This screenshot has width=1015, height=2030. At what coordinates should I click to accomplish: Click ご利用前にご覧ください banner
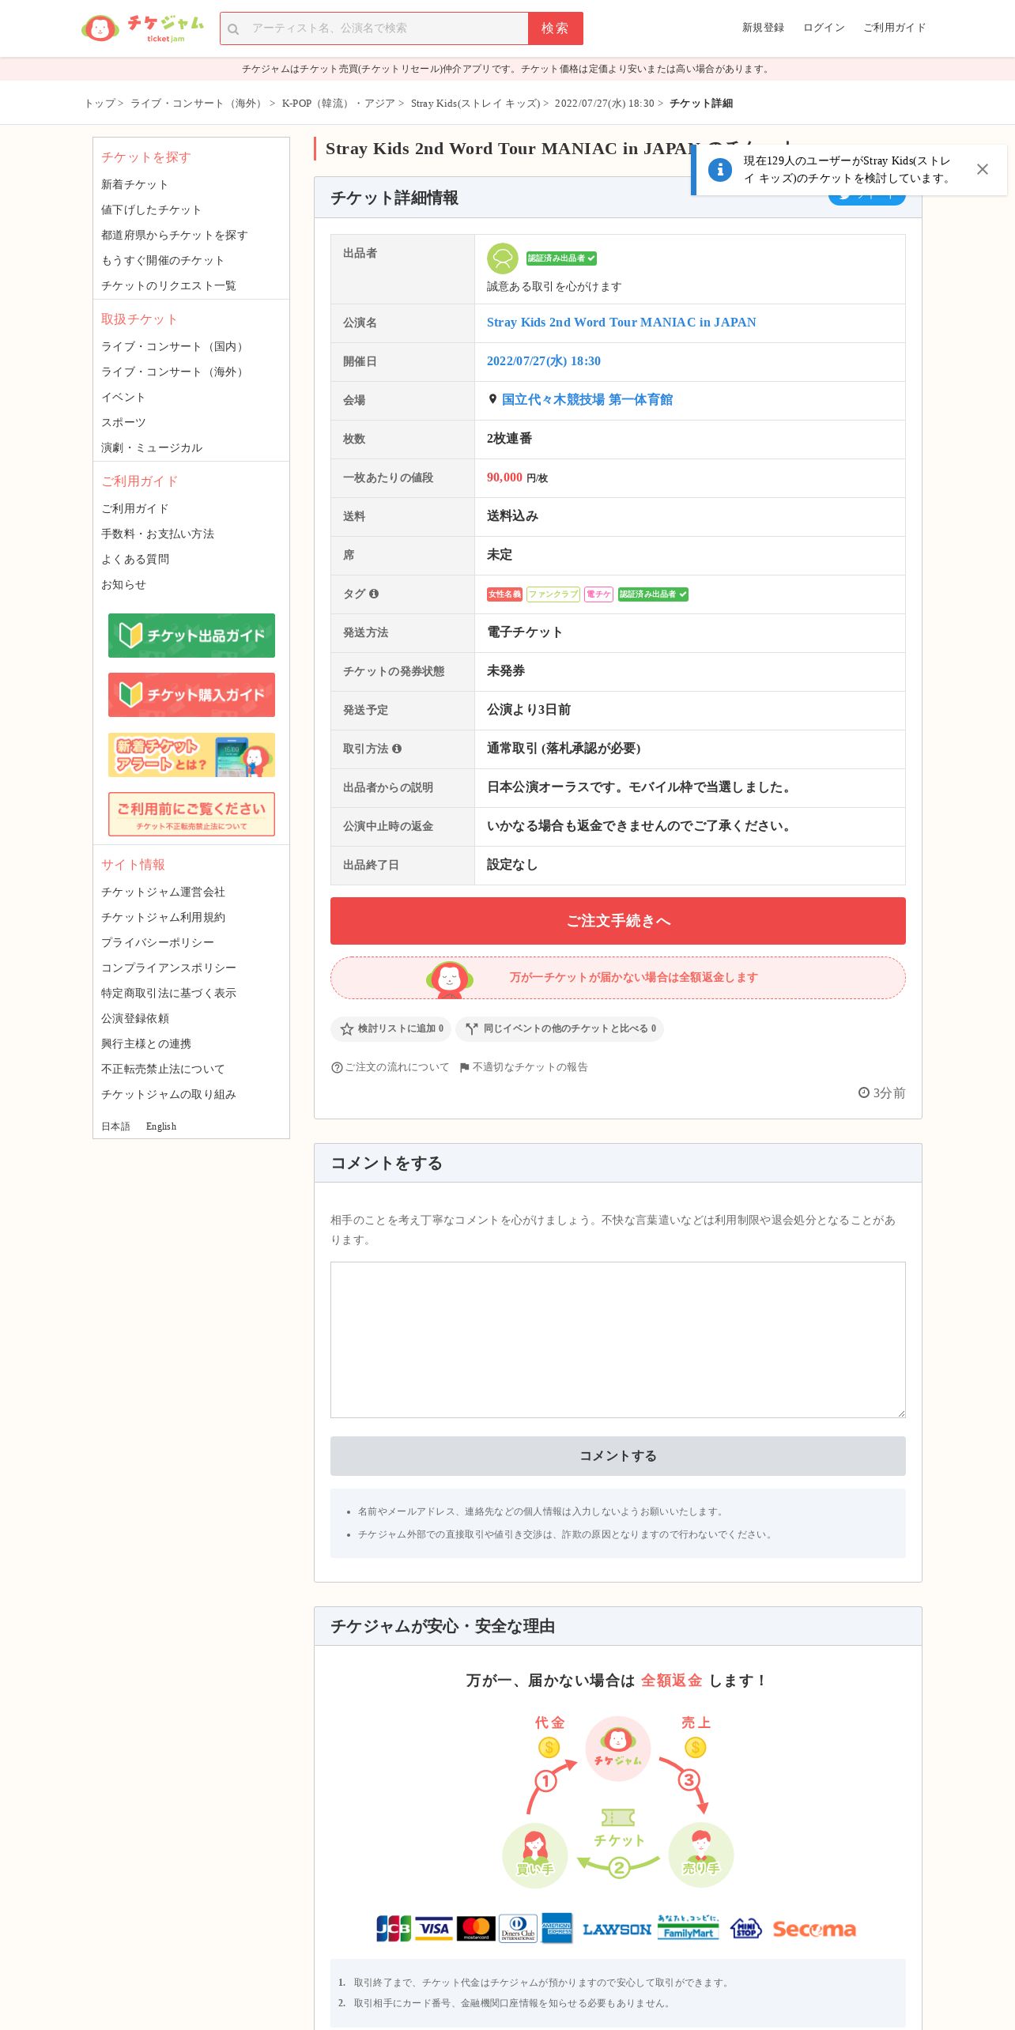point(191,814)
